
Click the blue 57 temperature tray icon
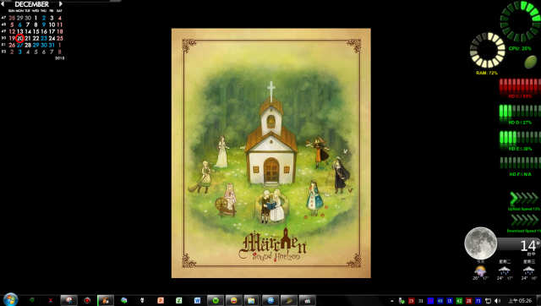point(430,301)
